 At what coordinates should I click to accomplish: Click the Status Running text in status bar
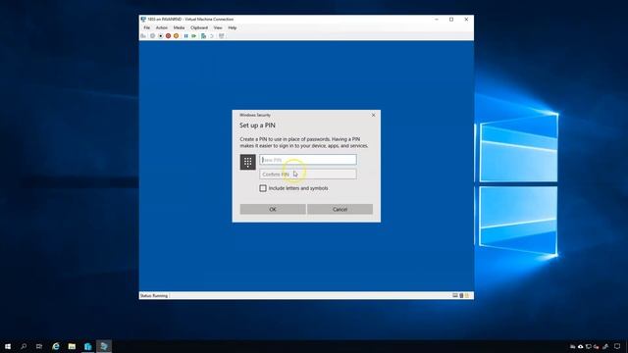pos(154,296)
